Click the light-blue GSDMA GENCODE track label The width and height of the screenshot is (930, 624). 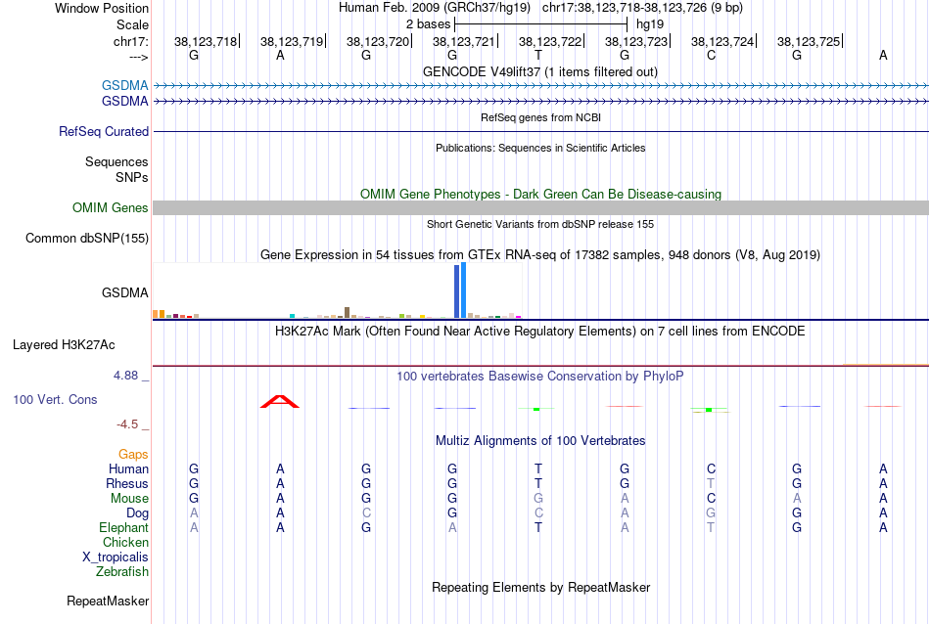click(124, 85)
